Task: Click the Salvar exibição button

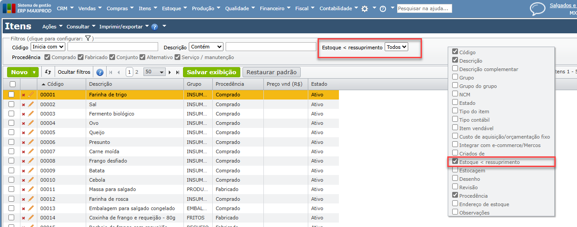Action: click(211, 72)
